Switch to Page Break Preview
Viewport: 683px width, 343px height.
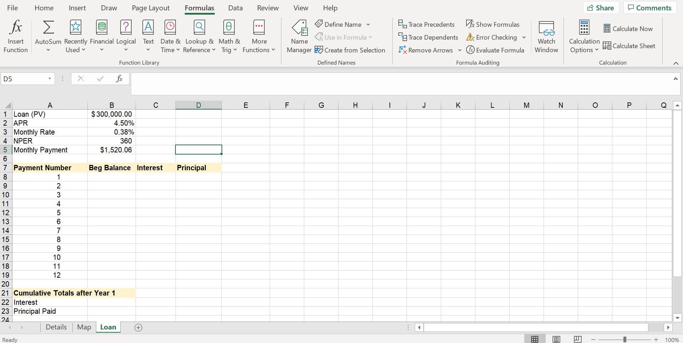click(577, 339)
